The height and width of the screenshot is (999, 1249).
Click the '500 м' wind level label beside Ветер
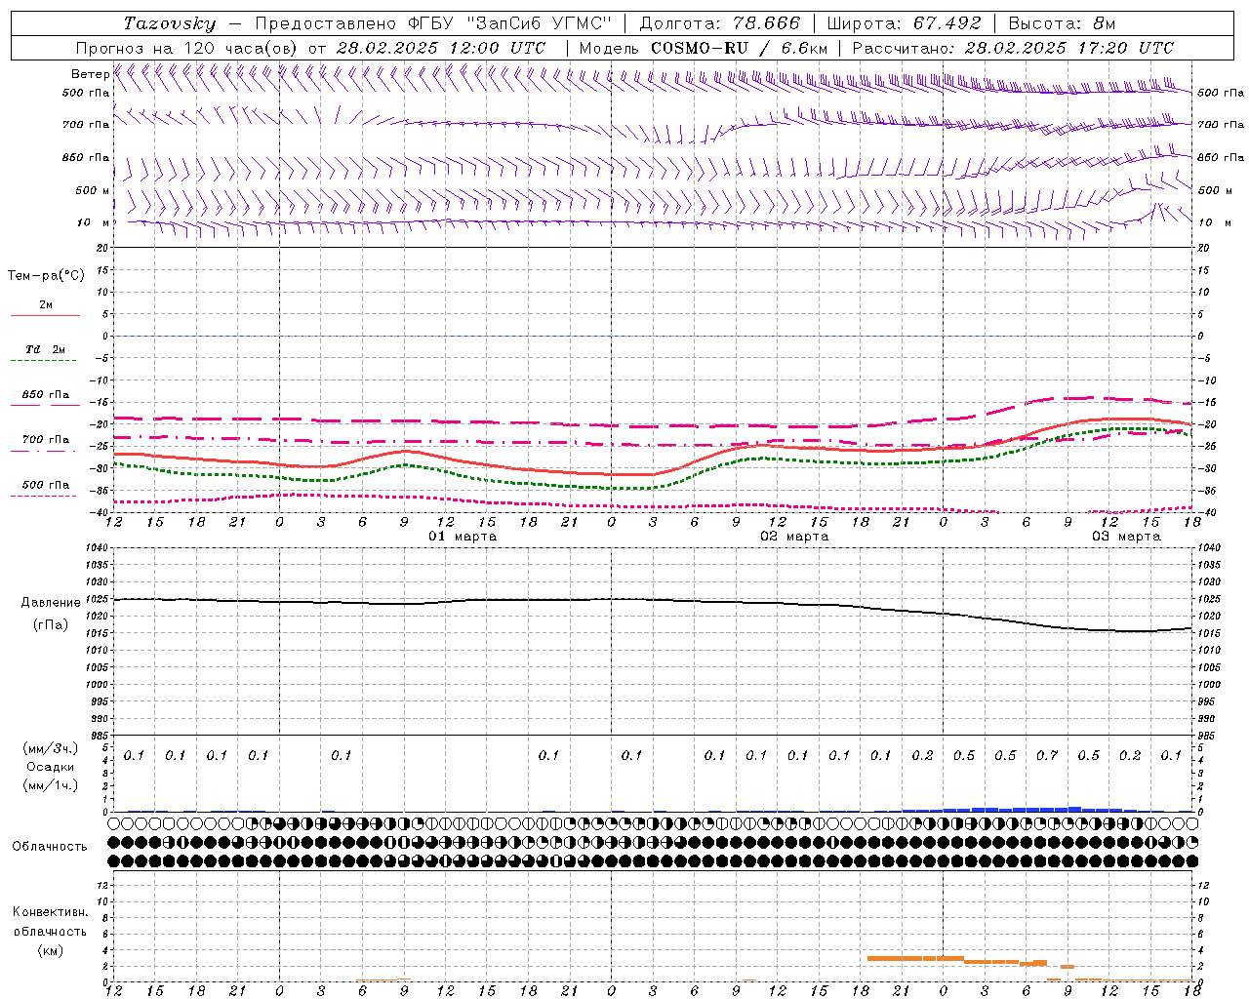[93, 190]
